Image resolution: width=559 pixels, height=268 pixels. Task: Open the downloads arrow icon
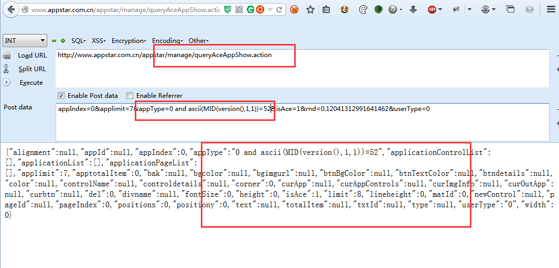[414, 10]
